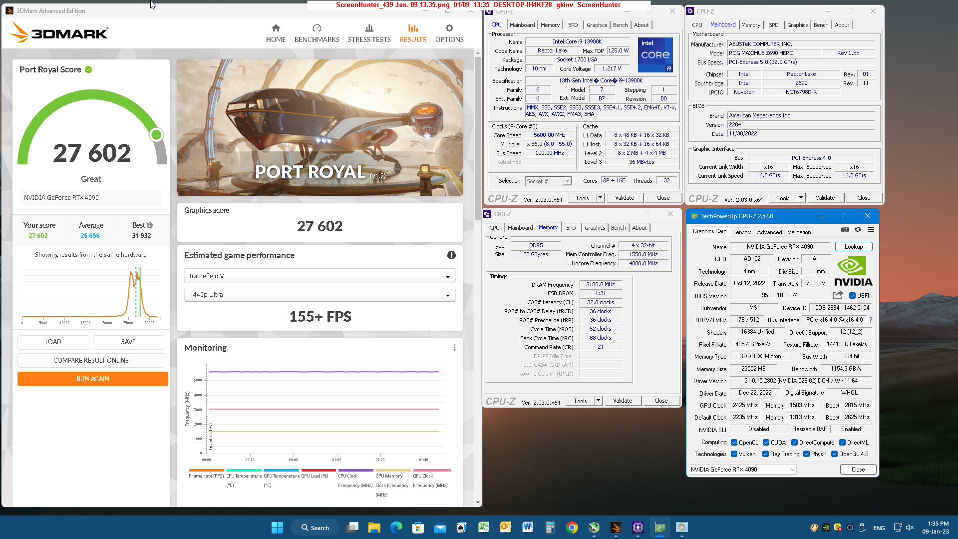The height and width of the screenshot is (539, 958).
Task: Click the RUN AGAIN button
Action: point(92,379)
